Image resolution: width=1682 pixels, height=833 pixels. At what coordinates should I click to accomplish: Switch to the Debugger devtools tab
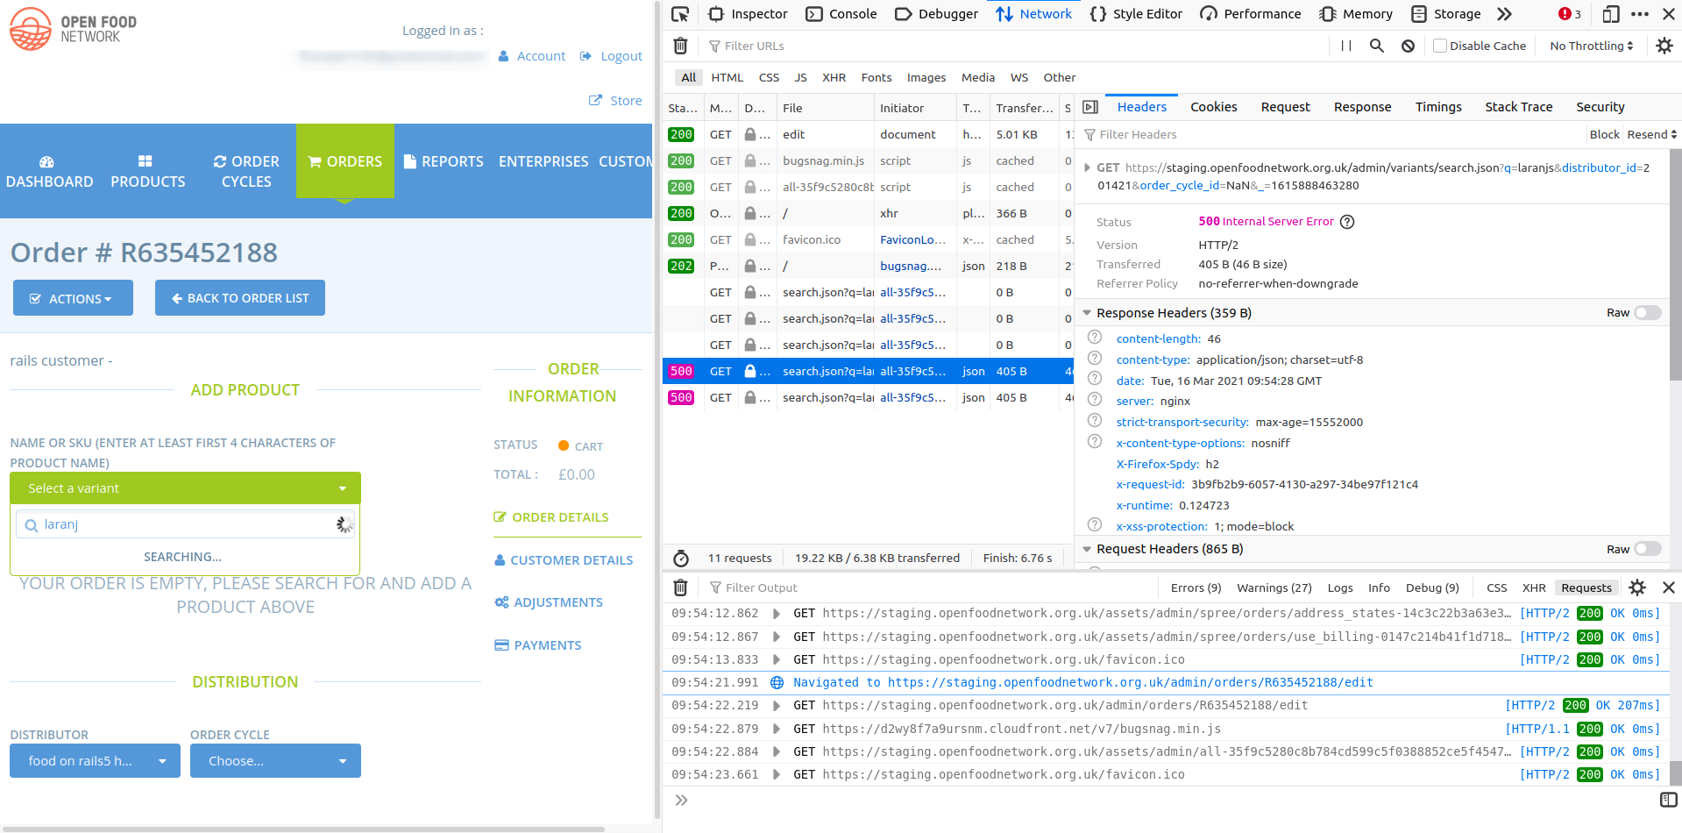click(x=935, y=14)
